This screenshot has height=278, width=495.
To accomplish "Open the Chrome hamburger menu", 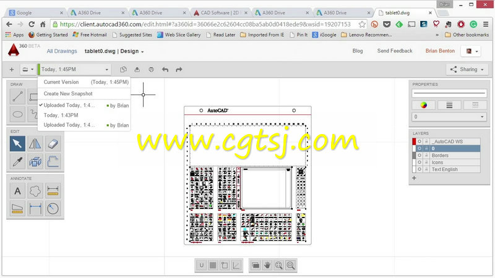I will 486,24.
